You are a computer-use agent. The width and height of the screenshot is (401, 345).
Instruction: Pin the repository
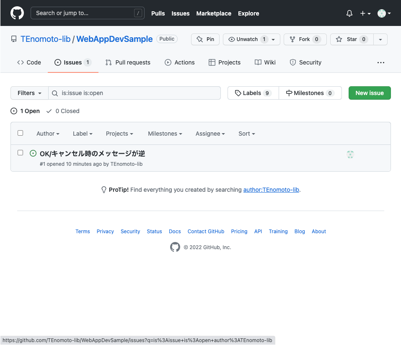coord(205,39)
